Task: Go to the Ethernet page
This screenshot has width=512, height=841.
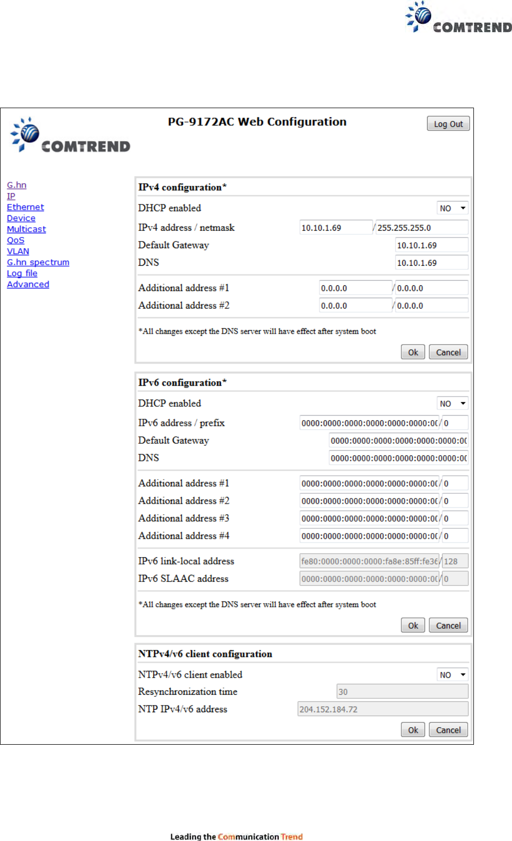Action: [25, 207]
